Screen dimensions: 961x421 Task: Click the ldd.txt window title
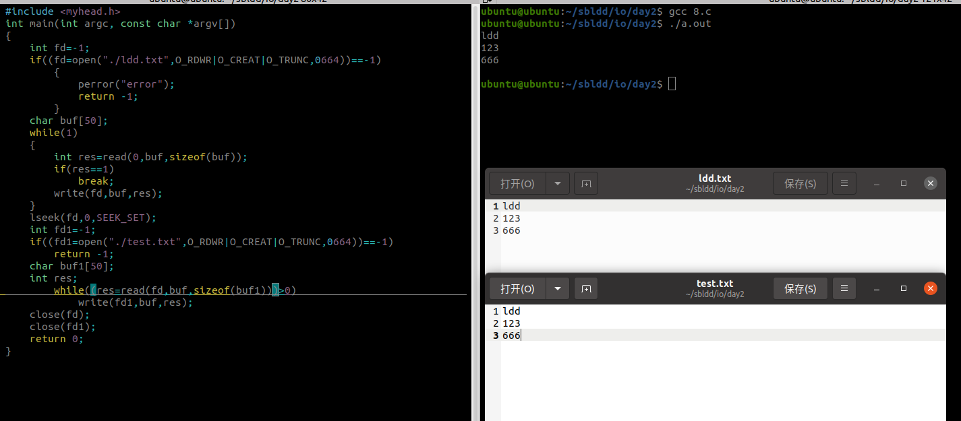[x=715, y=179]
